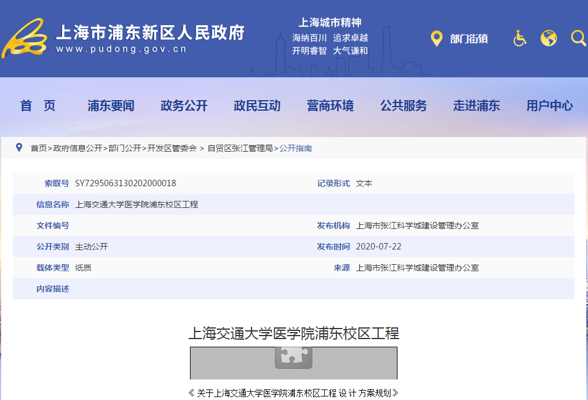Click the 公开指南 breadcrumb link
The height and width of the screenshot is (400, 588).
[295, 148]
